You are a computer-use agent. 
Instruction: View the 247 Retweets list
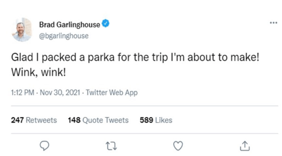(x=34, y=120)
